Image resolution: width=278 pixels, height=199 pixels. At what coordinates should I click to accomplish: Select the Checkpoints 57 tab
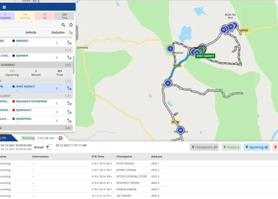204,147
